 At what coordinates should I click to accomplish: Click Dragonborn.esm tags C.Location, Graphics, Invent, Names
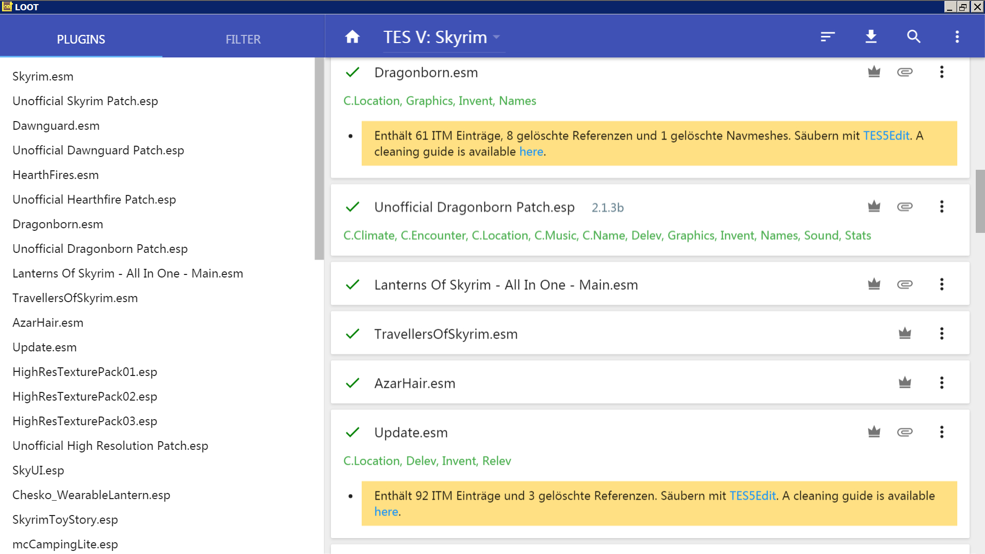pyautogui.click(x=440, y=101)
